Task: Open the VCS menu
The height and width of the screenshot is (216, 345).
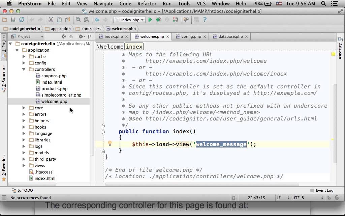Action: [201, 3]
